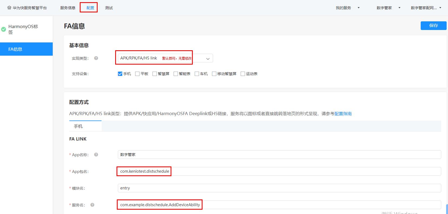Image resolution: width=448 pixels, height=214 pixels.
Task: Open the 数字管家 dropdown in header
Action: click(388, 8)
